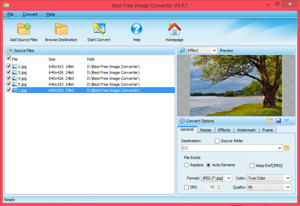Open the Destination path dropdown
Viewport: 300px width, 206px height.
(279, 148)
